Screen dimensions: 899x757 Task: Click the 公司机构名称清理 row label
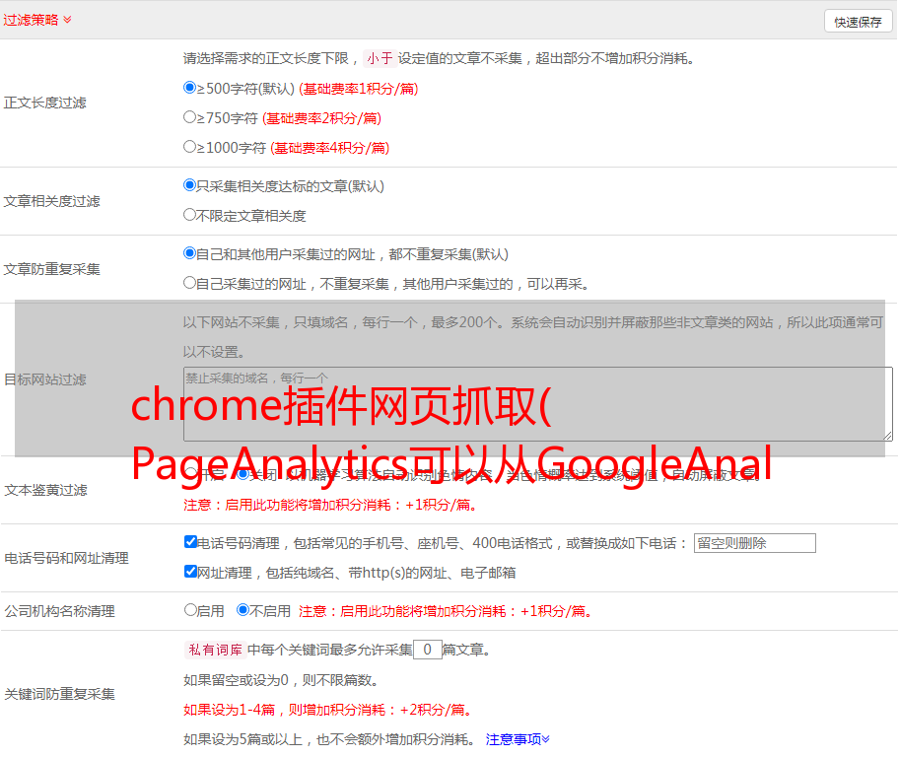coord(59,611)
